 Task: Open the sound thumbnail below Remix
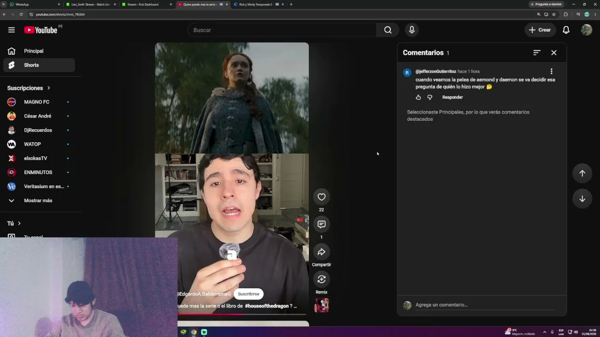[321, 305]
